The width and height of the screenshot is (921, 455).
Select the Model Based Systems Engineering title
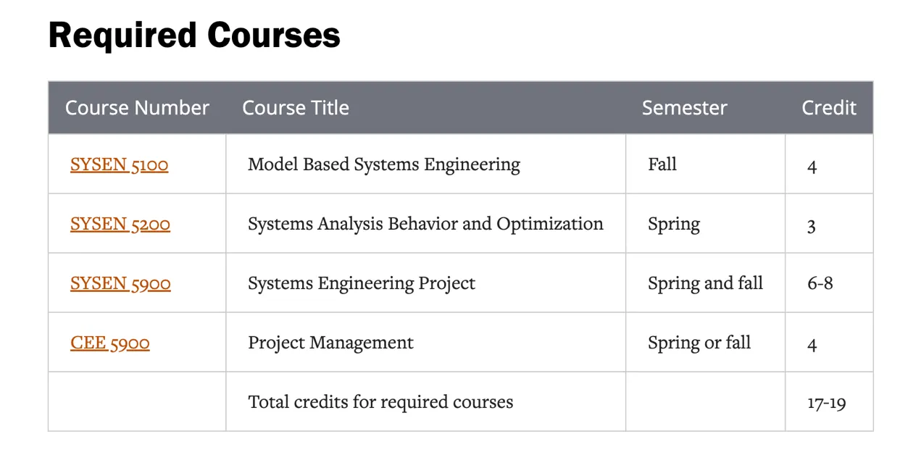click(384, 165)
